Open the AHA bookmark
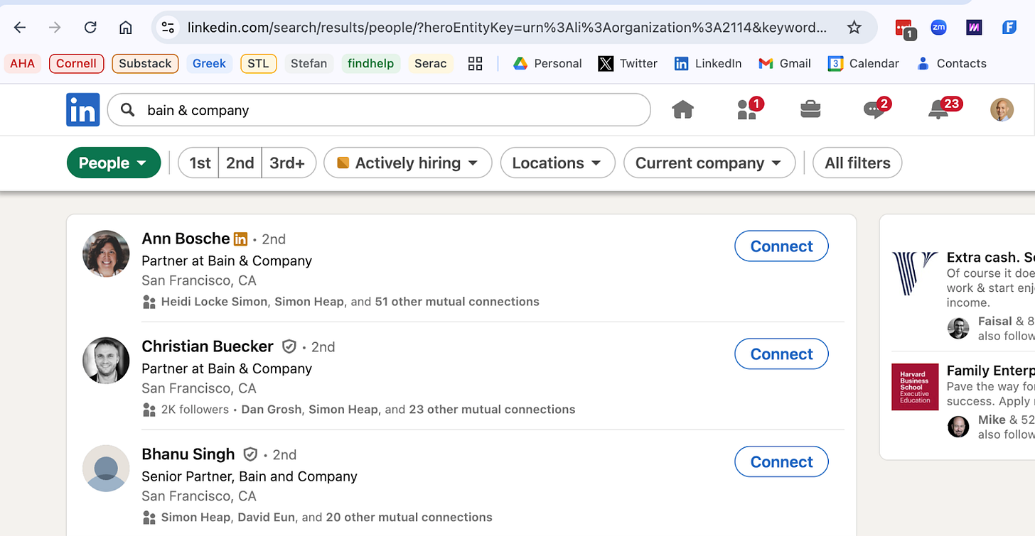This screenshot has width=1035, height=536. (x=22, y=63)
